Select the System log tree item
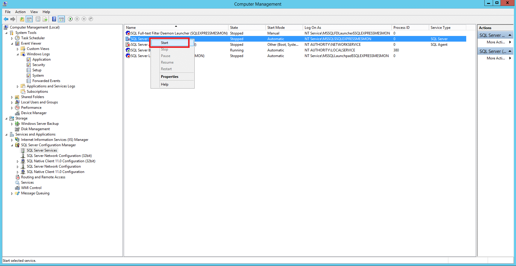 38,75
